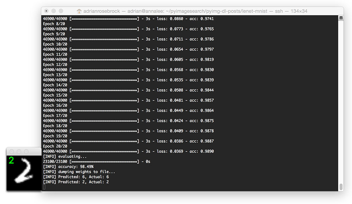Close the small digit image window
This screenshot has width=352, height=204.
(x=12, y=152)
